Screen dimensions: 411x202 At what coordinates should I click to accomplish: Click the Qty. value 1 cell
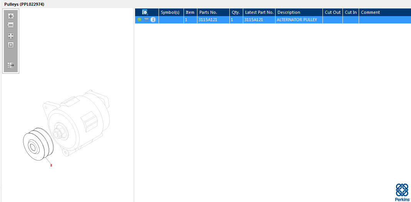coord(236,20)
